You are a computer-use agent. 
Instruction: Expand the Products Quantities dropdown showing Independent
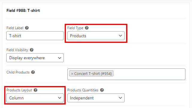[x=96, y=98]
